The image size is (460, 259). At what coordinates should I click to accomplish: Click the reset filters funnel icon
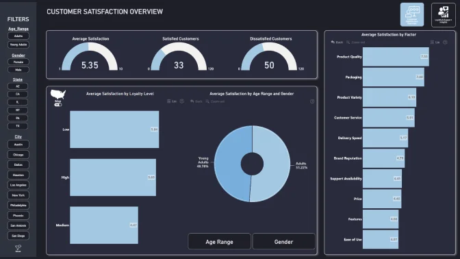coord(18,249)
